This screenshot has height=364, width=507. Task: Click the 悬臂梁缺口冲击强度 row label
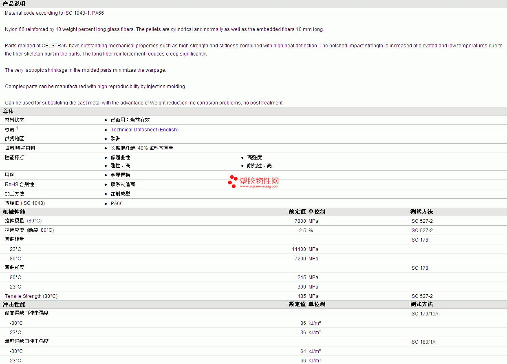click(x=27, y=341)
